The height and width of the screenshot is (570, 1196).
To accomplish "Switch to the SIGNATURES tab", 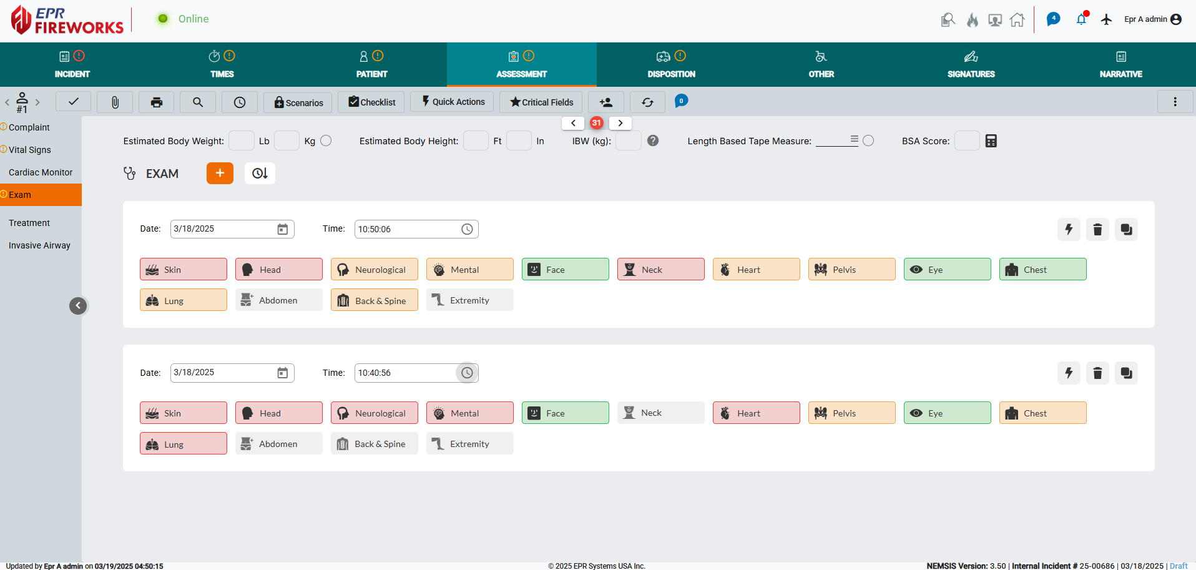I will click(x=971, y=64).
